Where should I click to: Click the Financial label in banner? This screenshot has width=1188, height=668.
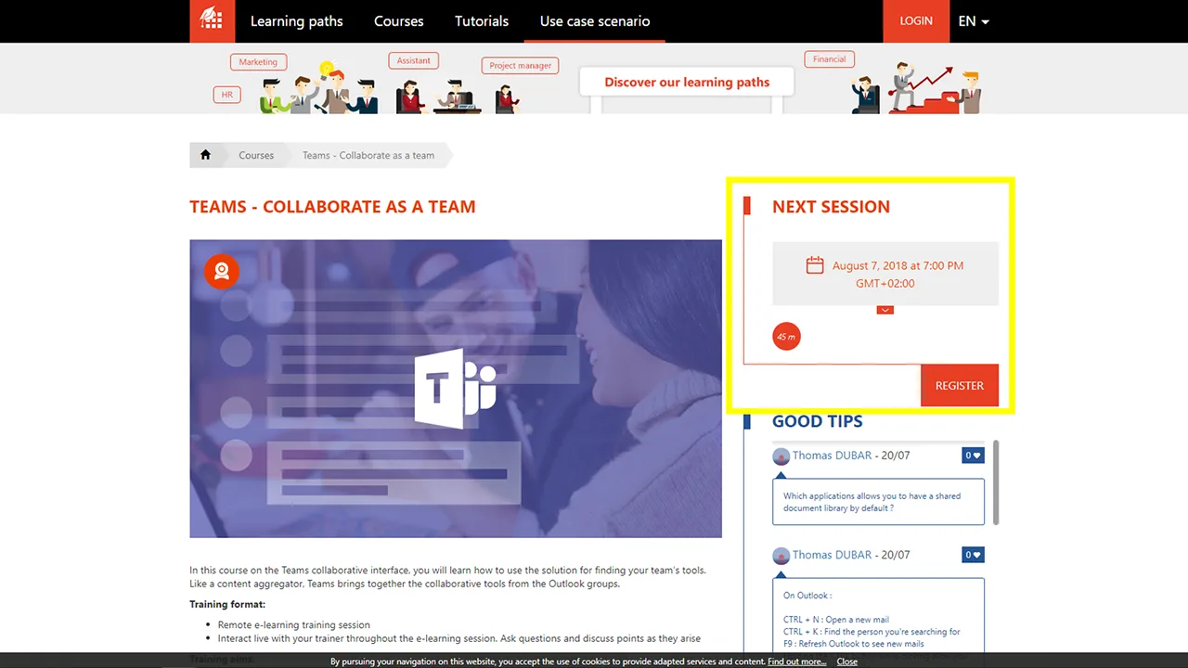pyautogui.click(x=830, y=58)
